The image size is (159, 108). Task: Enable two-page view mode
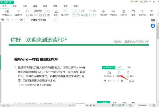click(78, 15)
